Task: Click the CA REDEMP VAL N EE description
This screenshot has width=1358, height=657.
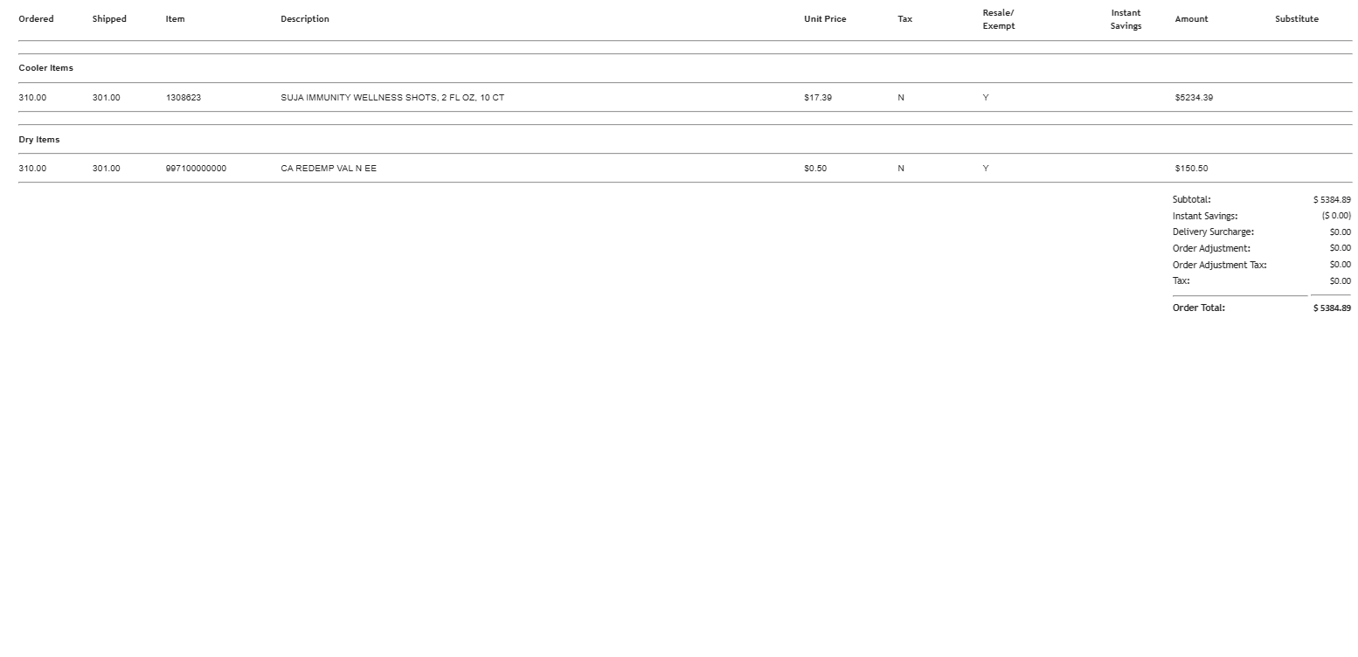Action: (x=329, y=169)
